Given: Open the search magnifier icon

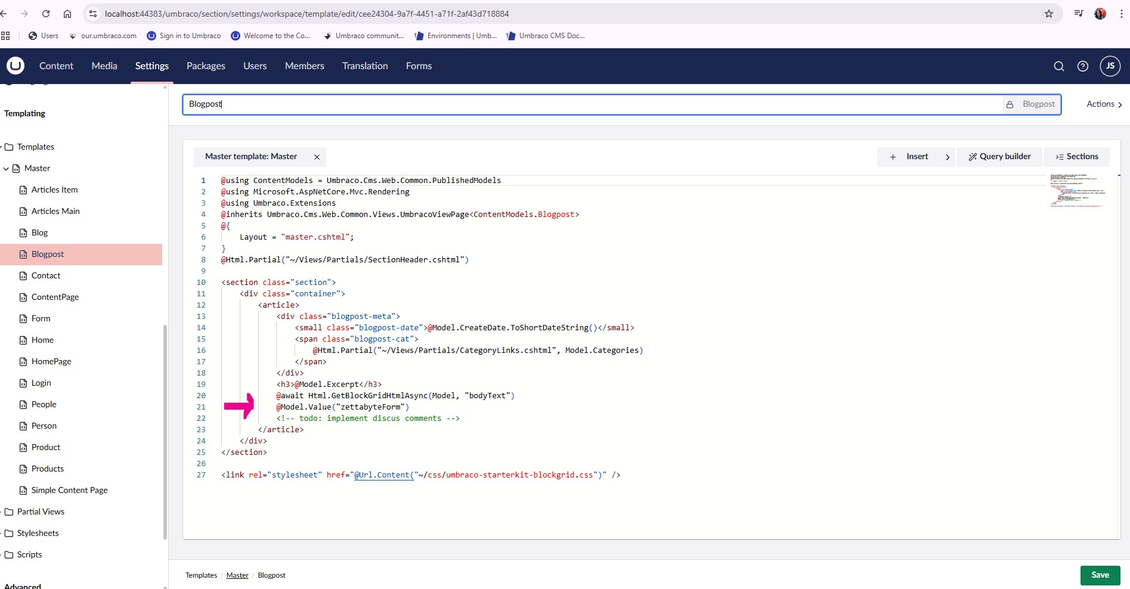Looking at the screenshot, I should tap(1058, 66).
